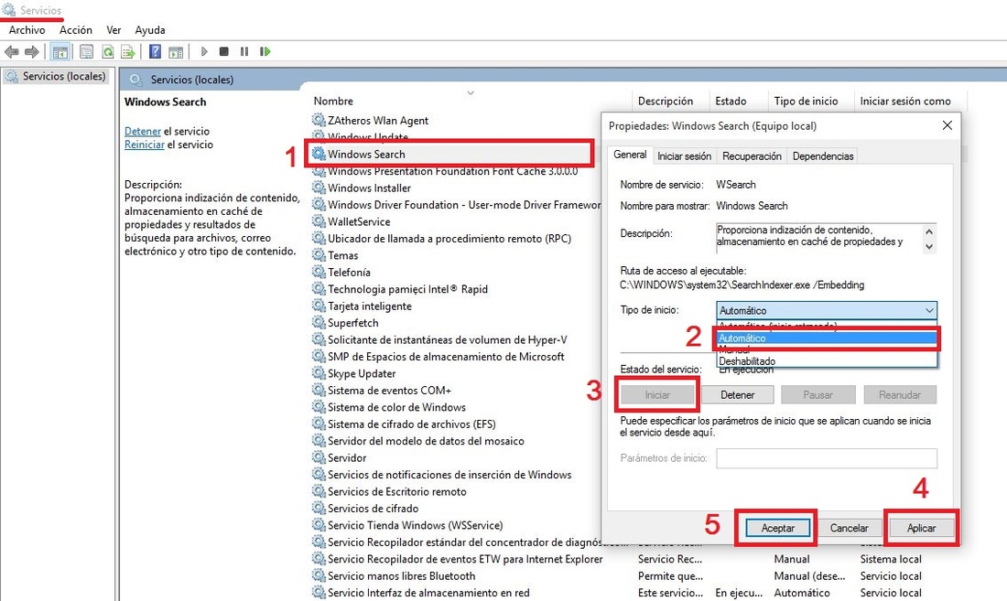The width and height of the screenshot is (1007, 601).
Task: Click the gear icon beside Tarjeta inteligente
Action: [x=319, y=306]
